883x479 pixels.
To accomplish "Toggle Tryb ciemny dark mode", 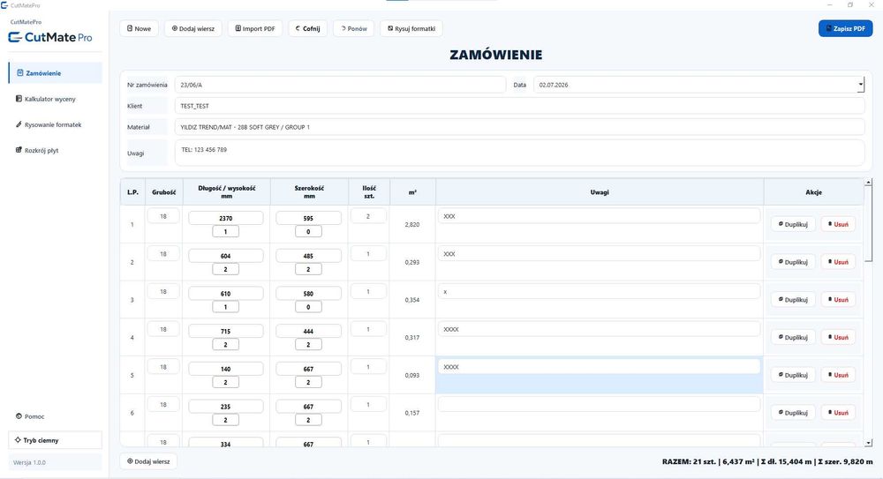I will [55, 440].
